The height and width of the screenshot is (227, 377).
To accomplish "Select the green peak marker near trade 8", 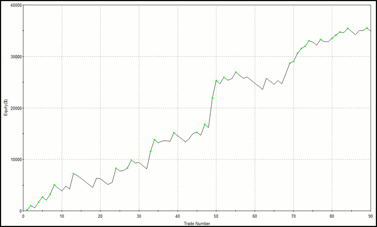I will coord(54,185).
